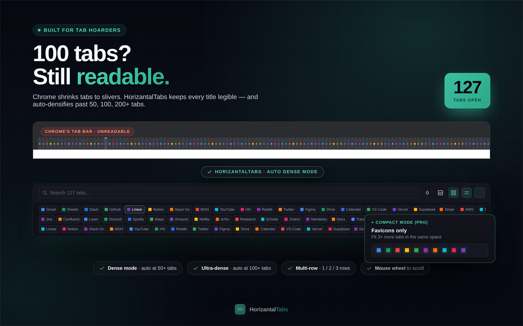
Task: Click the green favicon on the Sheets tab
Action: 64,209
